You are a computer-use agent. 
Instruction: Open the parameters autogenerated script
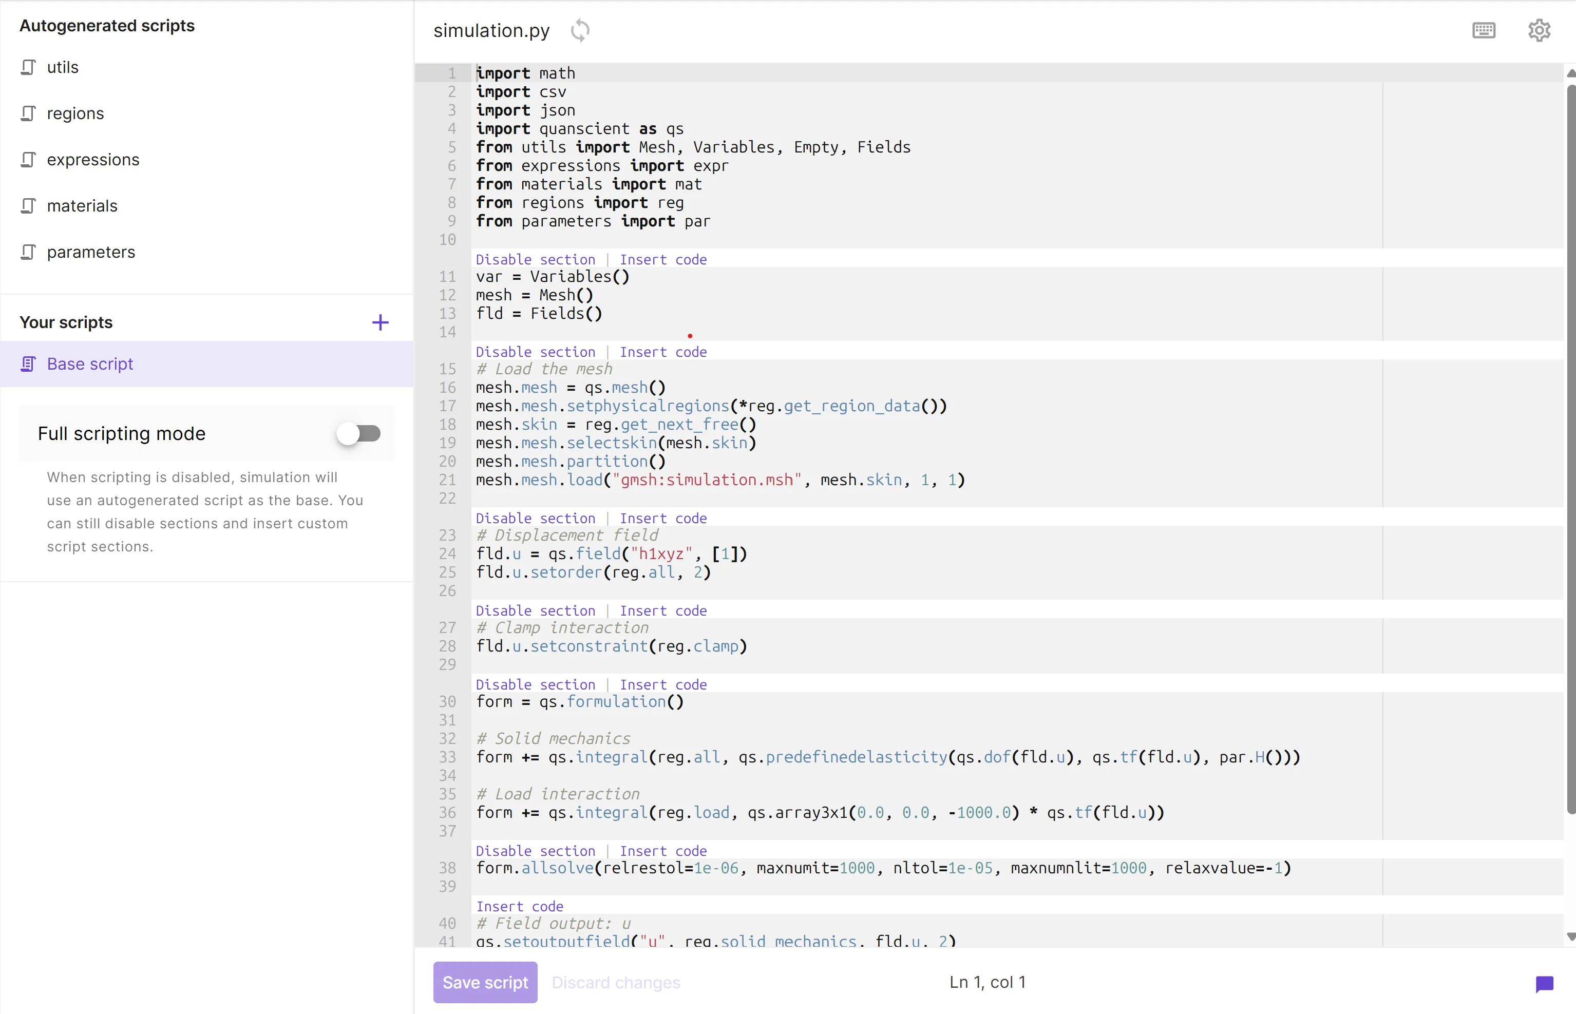tap(91, 252)
